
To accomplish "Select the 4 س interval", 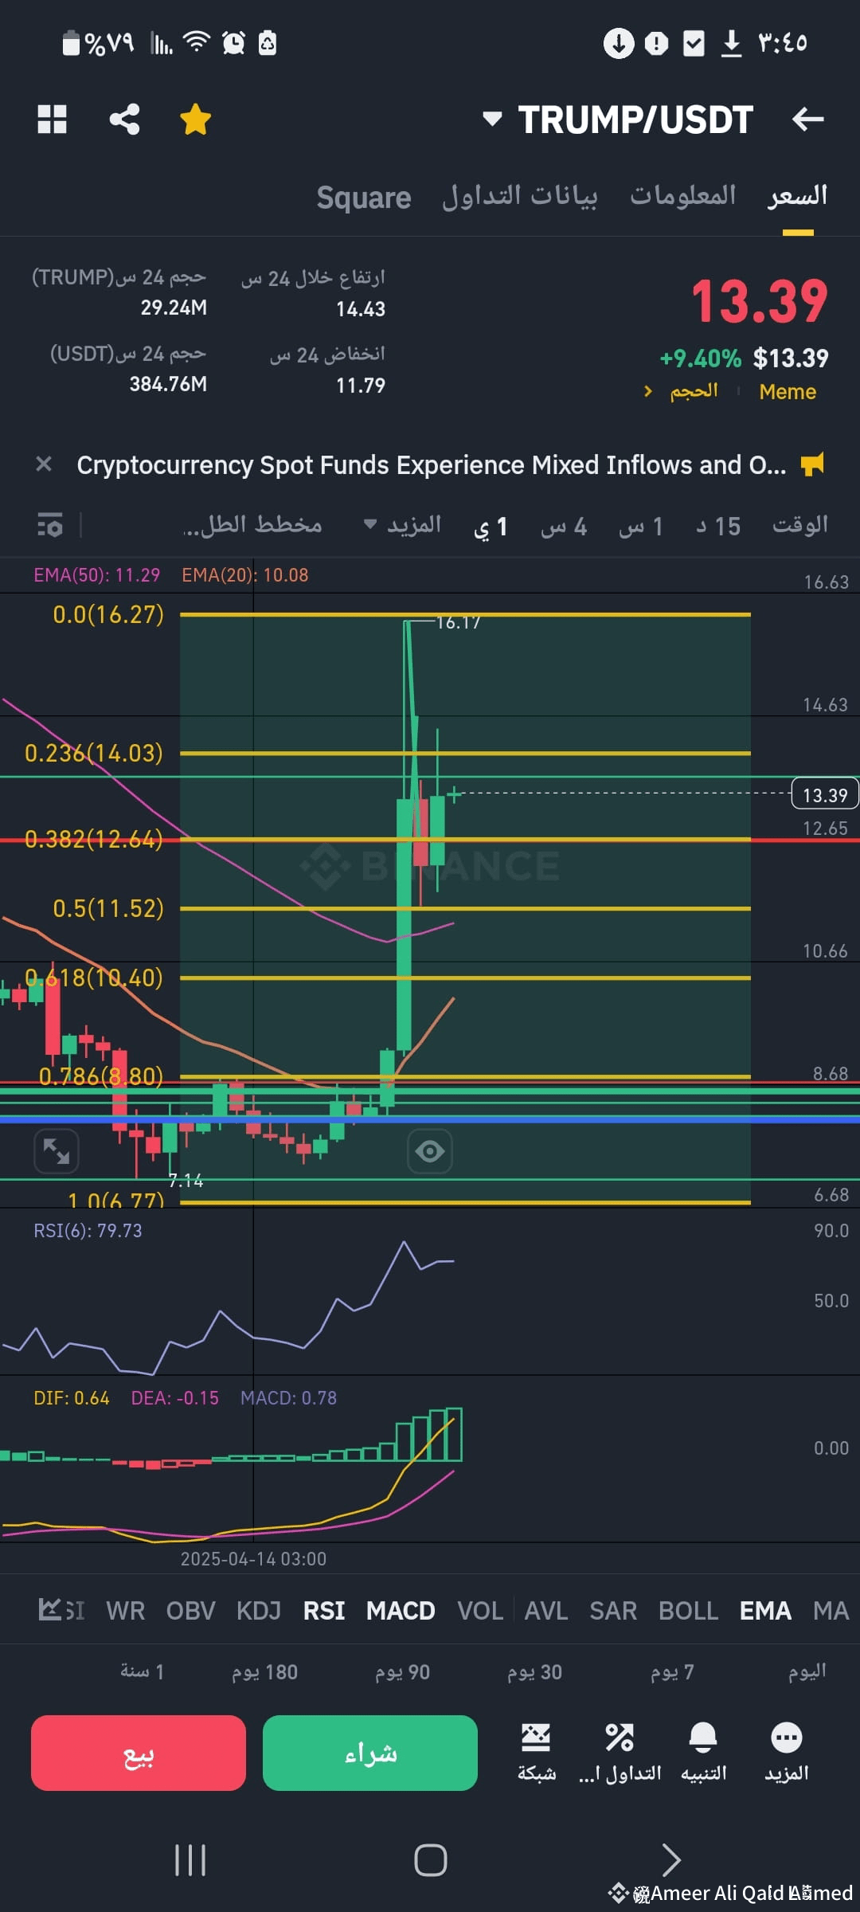I will tap(564, 526).
